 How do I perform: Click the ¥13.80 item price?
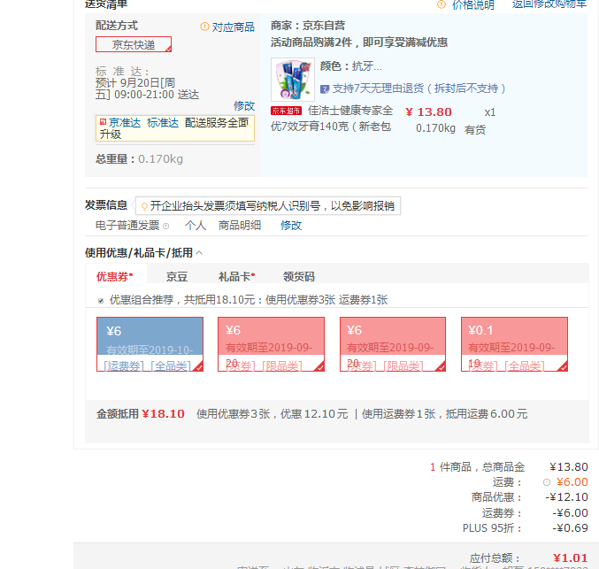[x=428, y=112]
